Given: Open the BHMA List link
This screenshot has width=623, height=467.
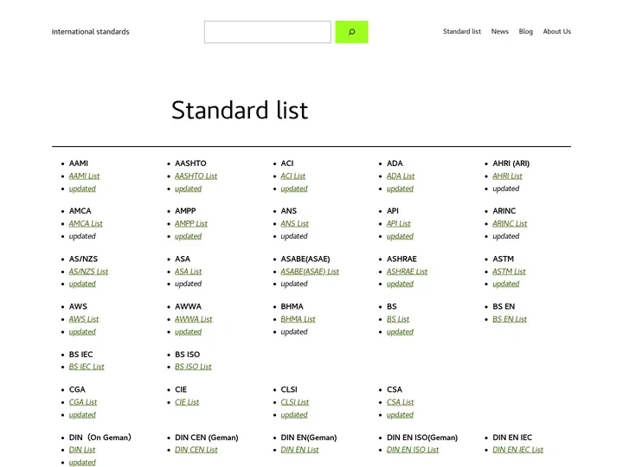Looking at the screenshot, I should [298, 319].
